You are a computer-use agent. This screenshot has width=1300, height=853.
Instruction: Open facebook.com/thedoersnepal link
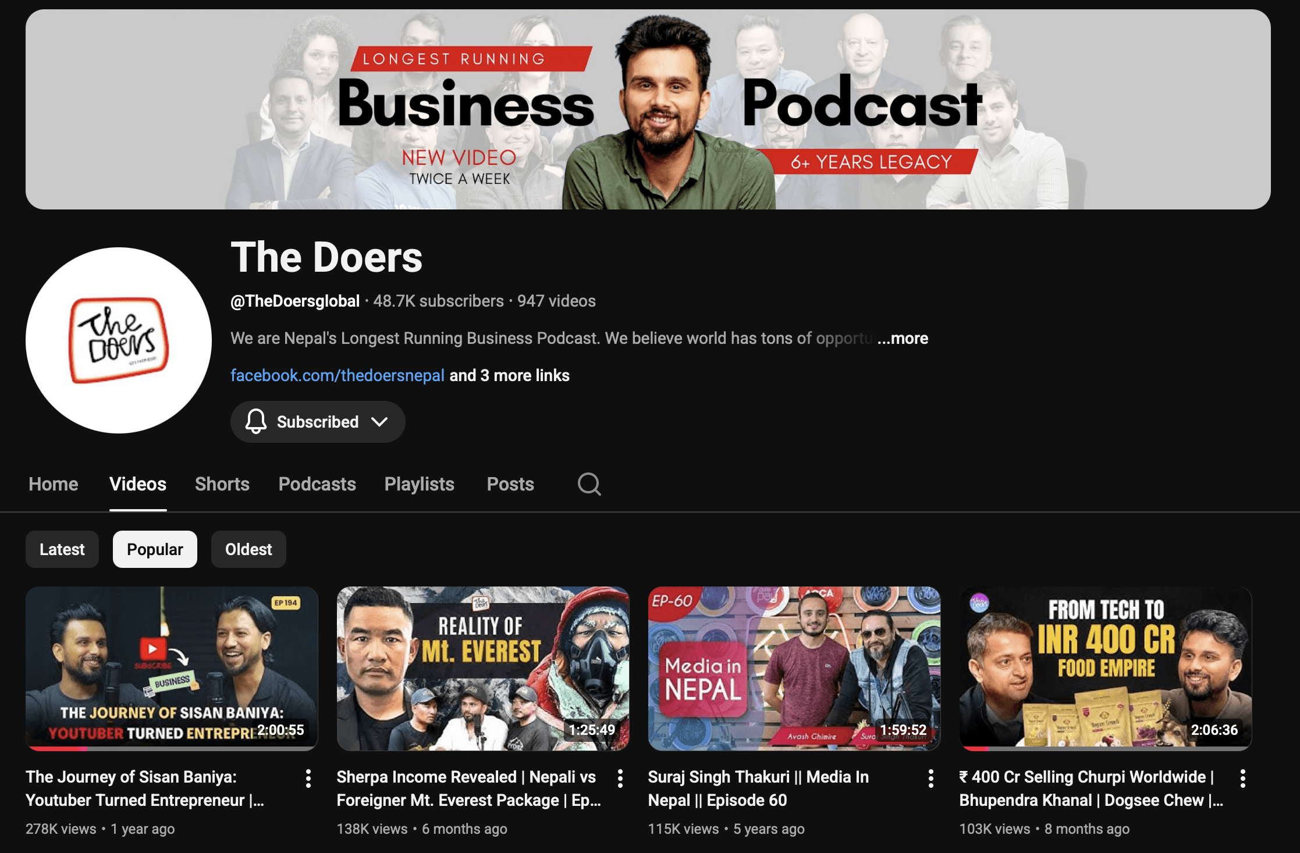(338, 375)
